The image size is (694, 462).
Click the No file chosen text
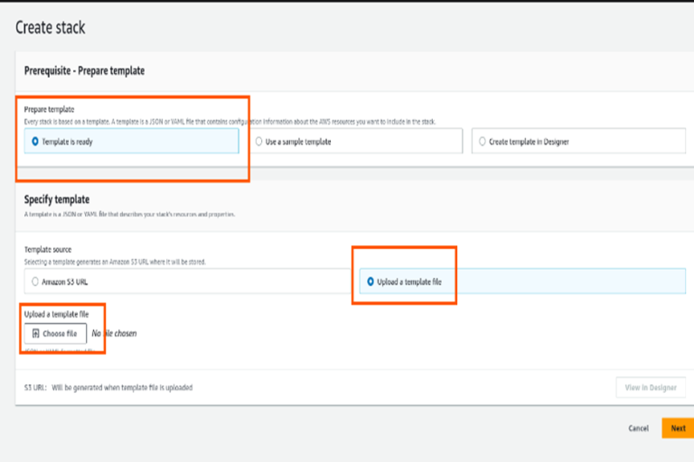114,333
